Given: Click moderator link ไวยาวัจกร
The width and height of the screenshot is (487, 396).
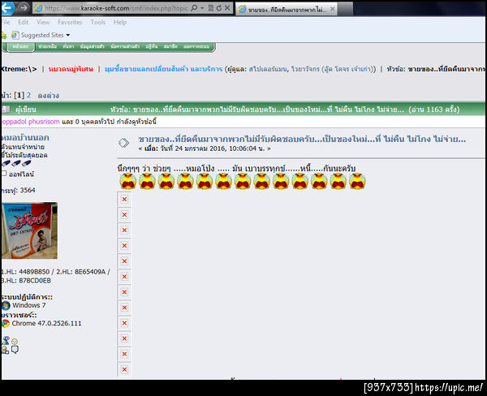Looking at the screenshot, I should click(306, 69).
